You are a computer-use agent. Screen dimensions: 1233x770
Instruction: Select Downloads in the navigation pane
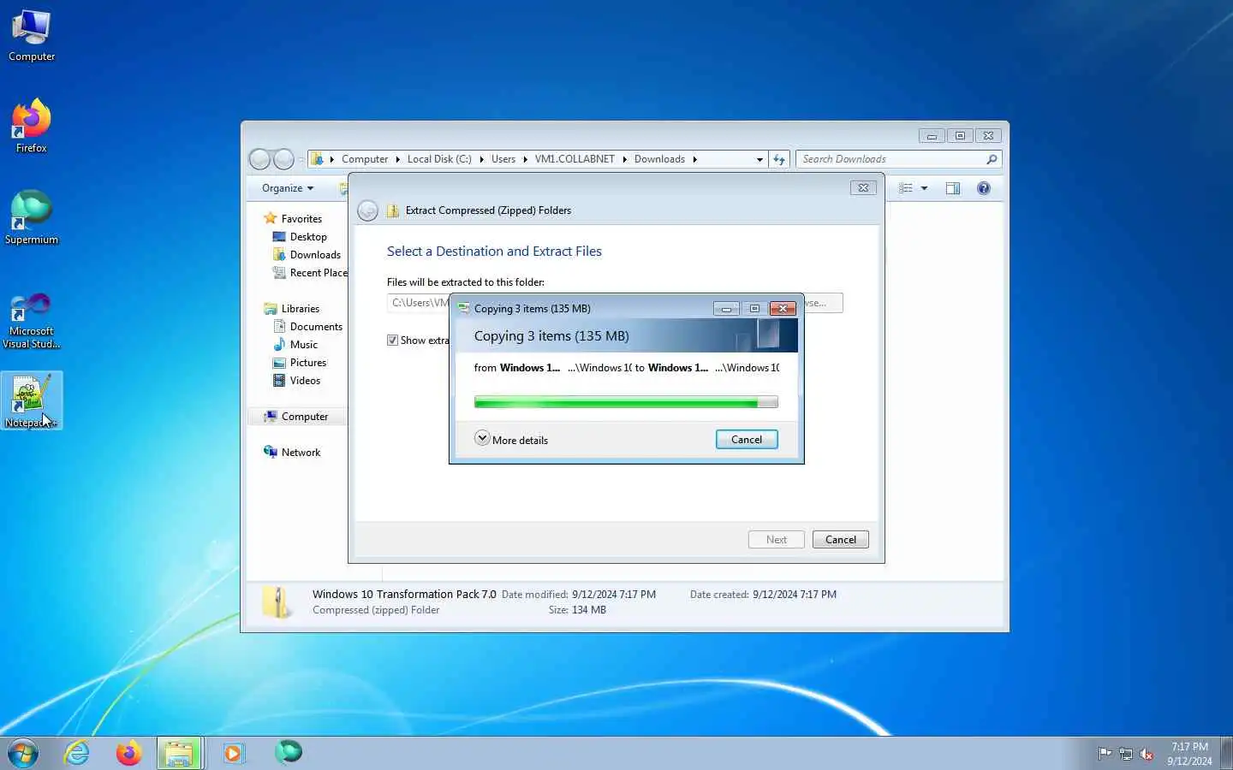click(307, 255)
